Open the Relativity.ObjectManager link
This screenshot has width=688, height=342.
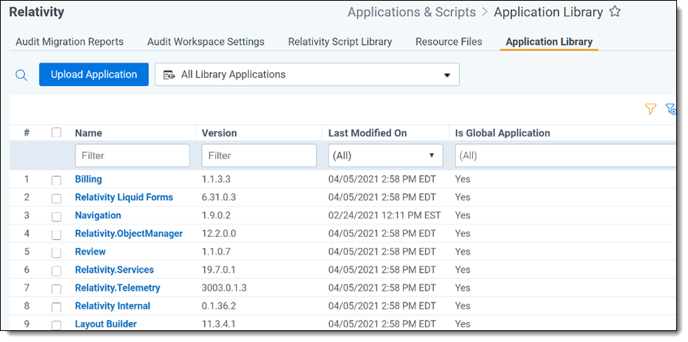(129, 233)
